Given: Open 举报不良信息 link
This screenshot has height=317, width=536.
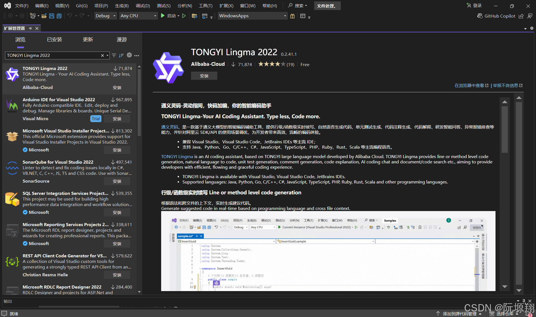Looking at the screenshot, I should 508,86.
